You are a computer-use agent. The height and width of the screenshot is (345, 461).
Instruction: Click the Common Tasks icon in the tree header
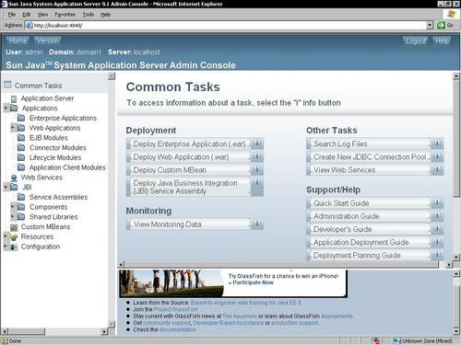click(7, 85)
